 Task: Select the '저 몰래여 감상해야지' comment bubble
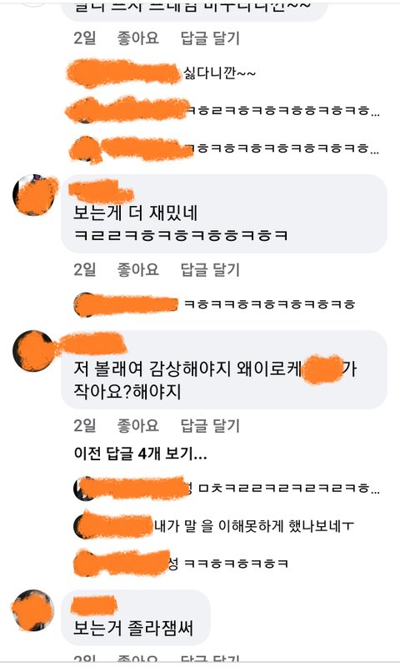coord(224,369)
